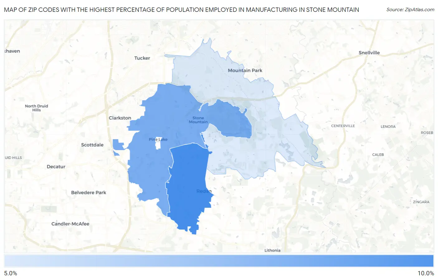Click the Scottdale label on map
The width and height of the screenshot is (438, 280).
coord(92,145)
